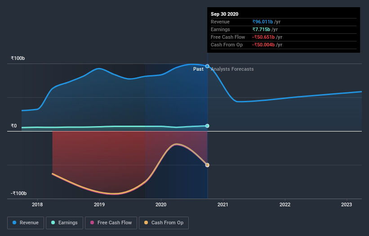This screenshot has width=369, height=236.
Task: Click the 2018 x-axis label
Action: pyautogui.click(x=37, y=204)
